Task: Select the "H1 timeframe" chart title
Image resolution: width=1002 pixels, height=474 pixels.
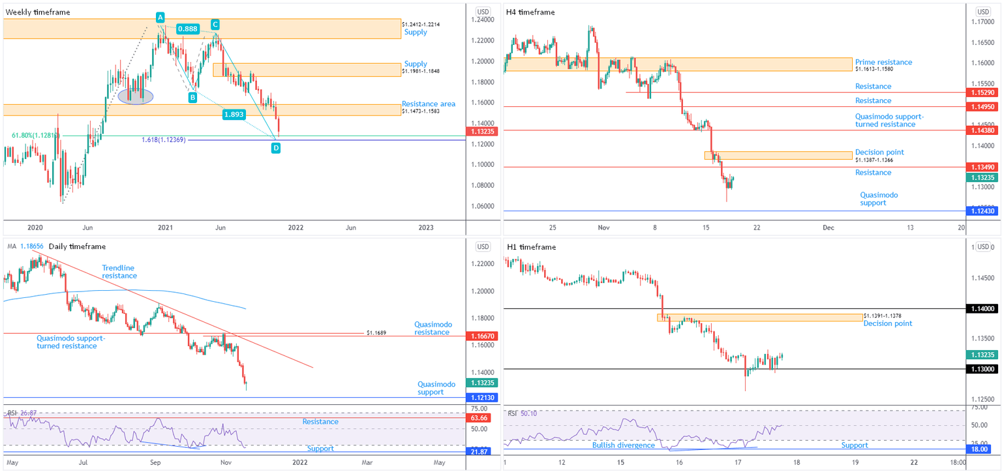Action: [531, 247]
